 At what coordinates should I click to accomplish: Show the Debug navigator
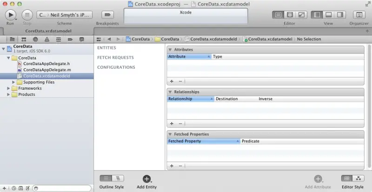(59, 40)
